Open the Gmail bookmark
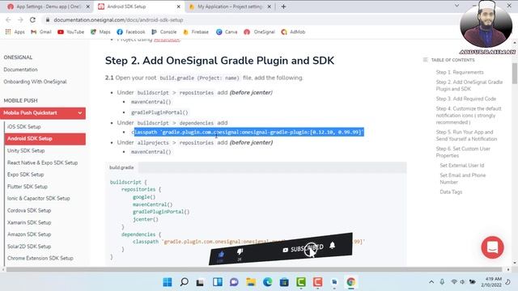 41,32
